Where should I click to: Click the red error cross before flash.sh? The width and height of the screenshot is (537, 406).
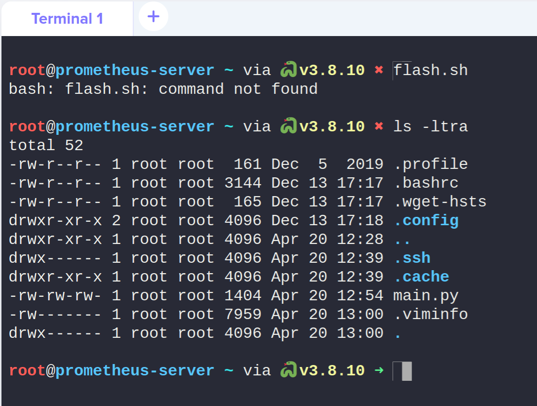[379, 70]
